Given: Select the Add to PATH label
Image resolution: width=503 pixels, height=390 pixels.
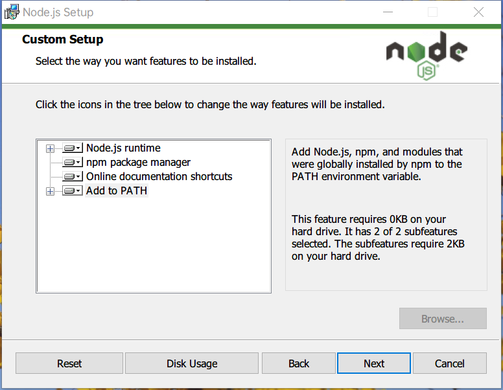Looking at the screenshot, I should click(117, 191).
